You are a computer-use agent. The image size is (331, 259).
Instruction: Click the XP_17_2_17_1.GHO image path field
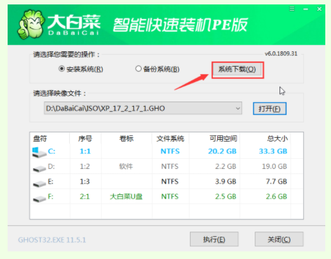pos(143,109)
